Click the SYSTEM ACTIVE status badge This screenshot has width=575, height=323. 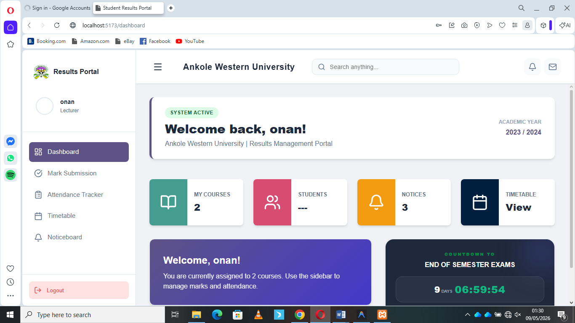pos(192,113)
